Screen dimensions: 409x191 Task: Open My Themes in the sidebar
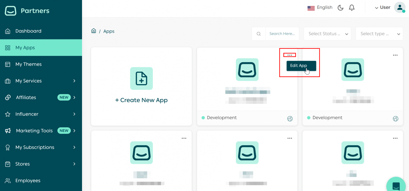coord(28,64)
